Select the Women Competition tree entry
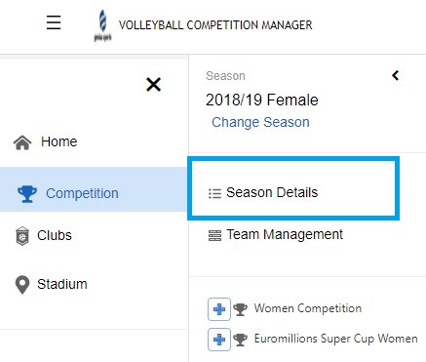The width and height of the screenshot is (426, 362). (x=308, y=308)
